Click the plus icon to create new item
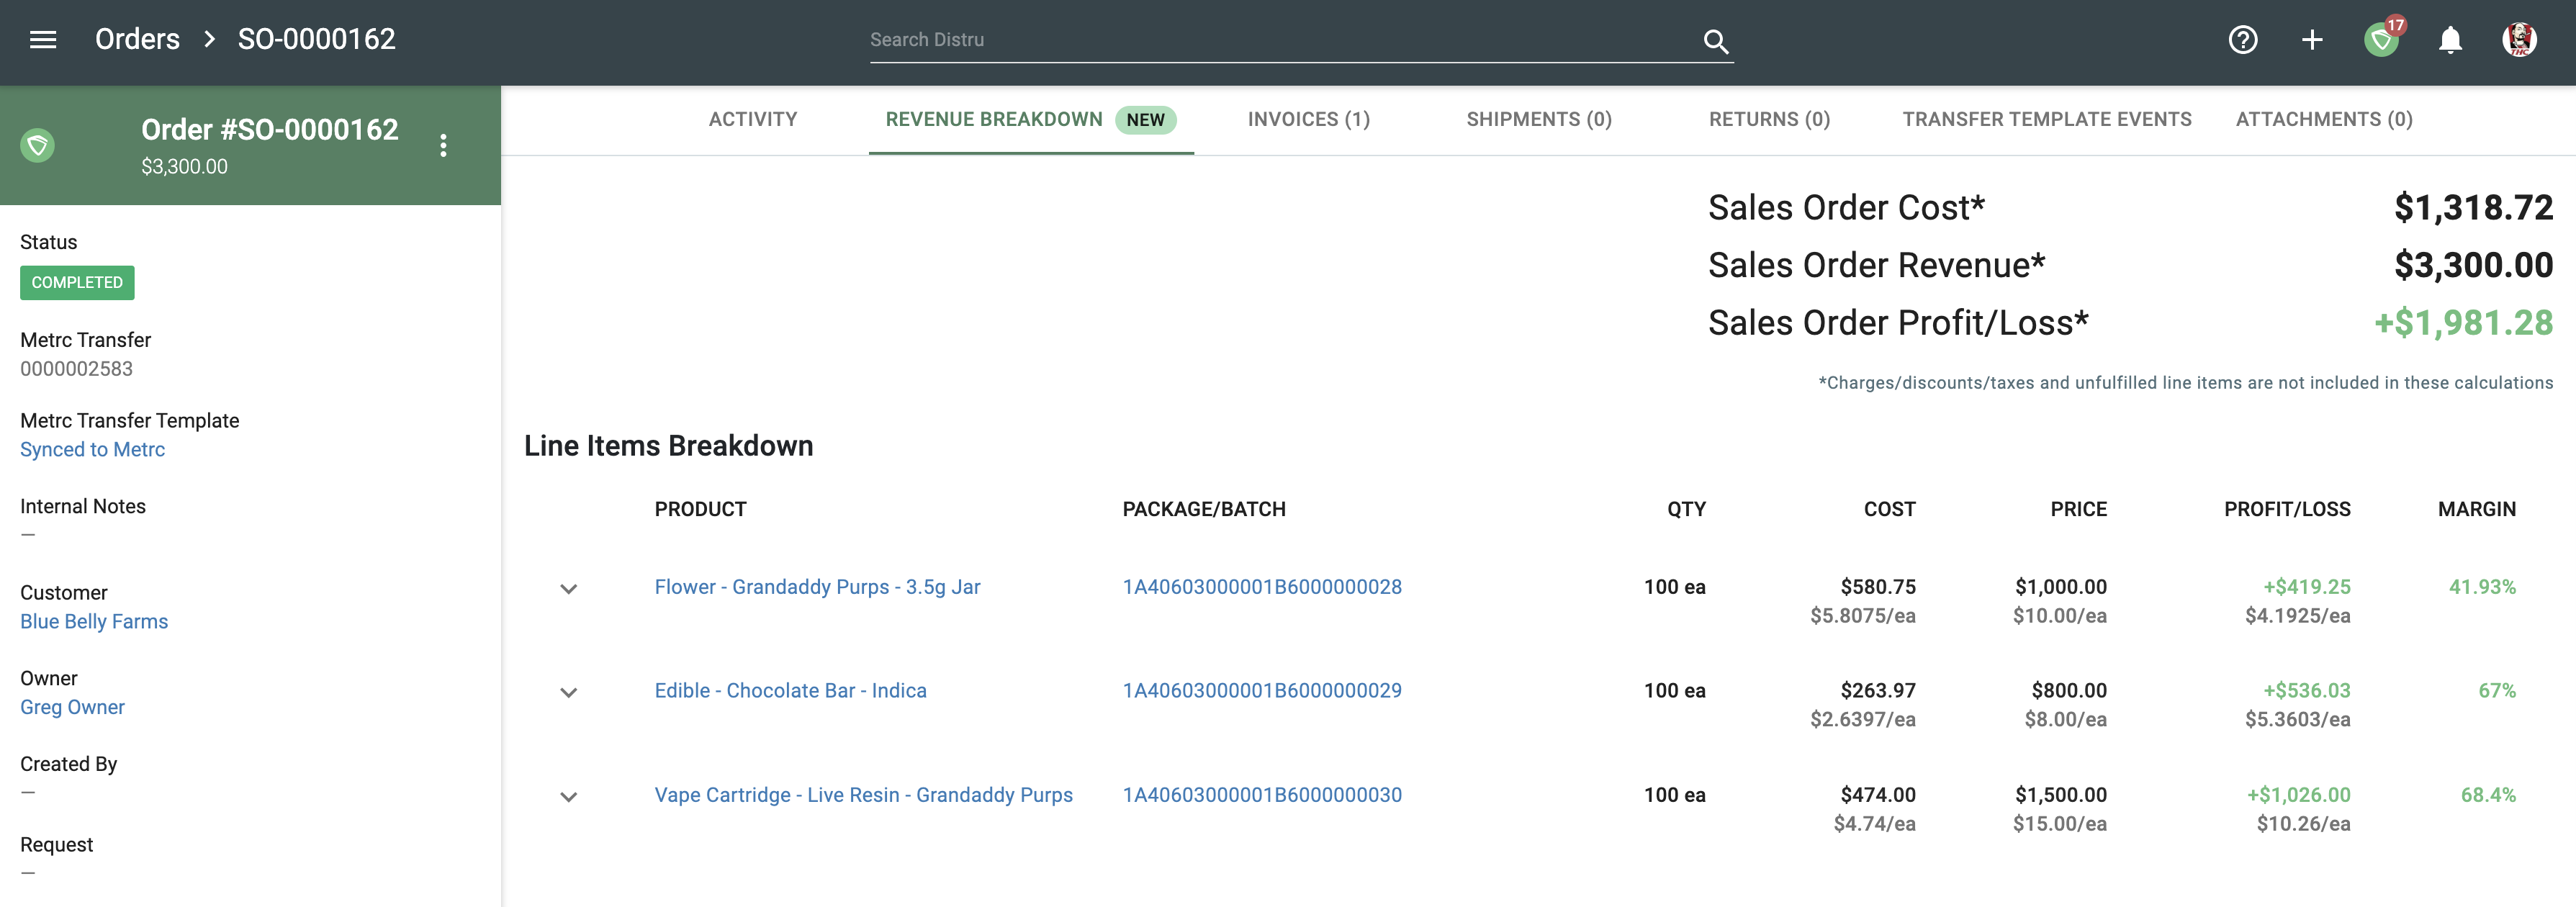The image size is (2576, 907). [x=2312, y=39]
